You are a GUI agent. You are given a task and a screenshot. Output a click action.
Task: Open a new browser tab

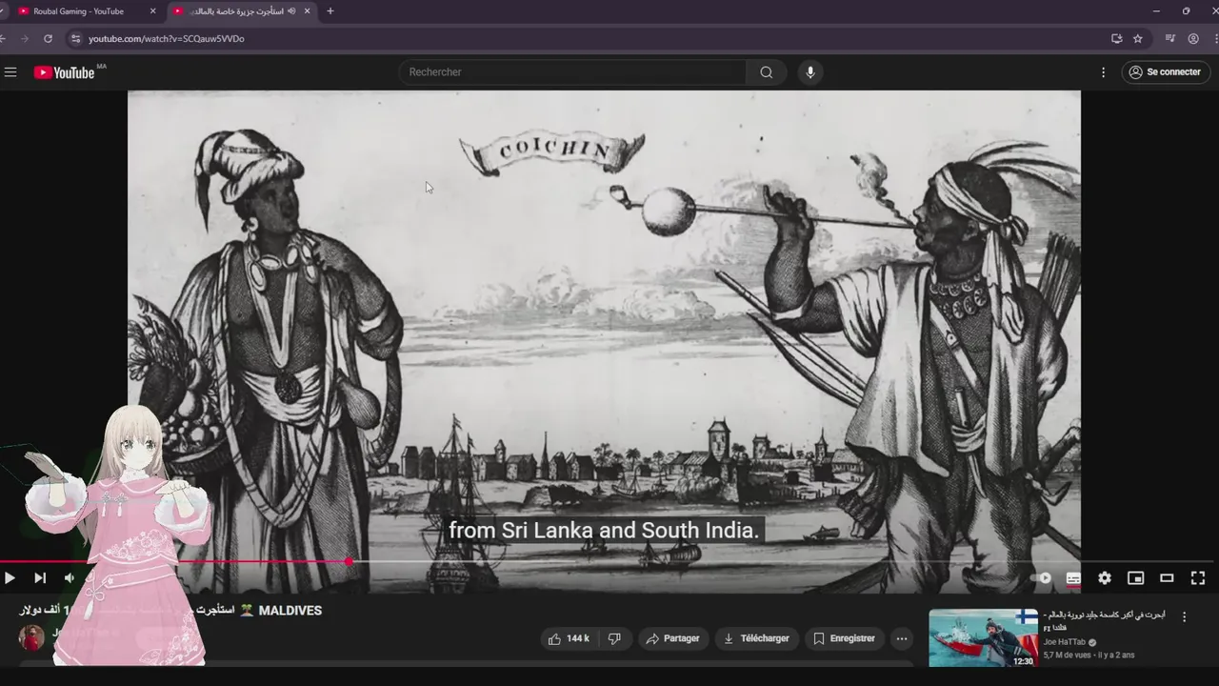pyautogui.click(x=330, y=11)
